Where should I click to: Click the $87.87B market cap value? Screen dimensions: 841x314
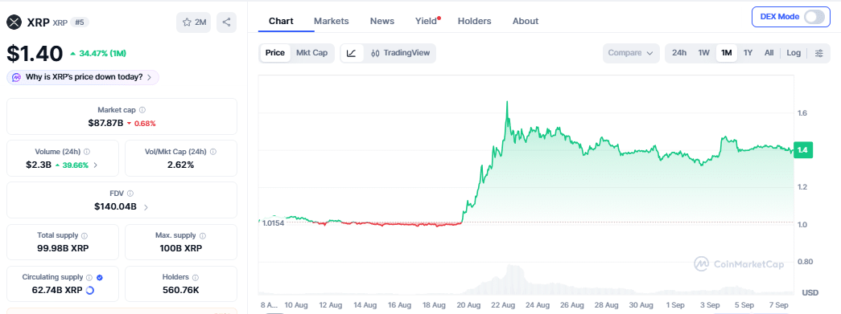coord(105,123)
